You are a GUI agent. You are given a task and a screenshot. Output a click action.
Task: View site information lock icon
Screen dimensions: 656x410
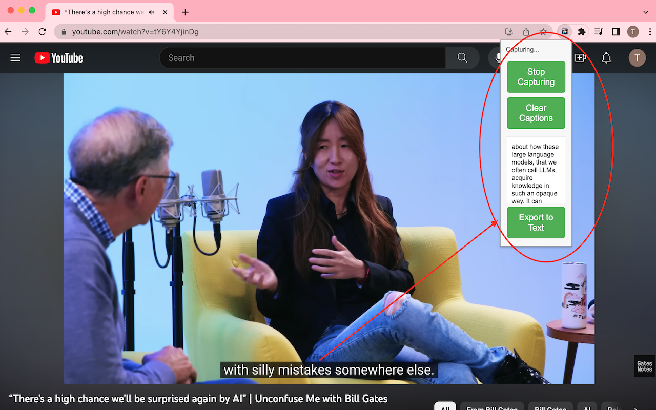pyautogui.click(x=64, y=32)
